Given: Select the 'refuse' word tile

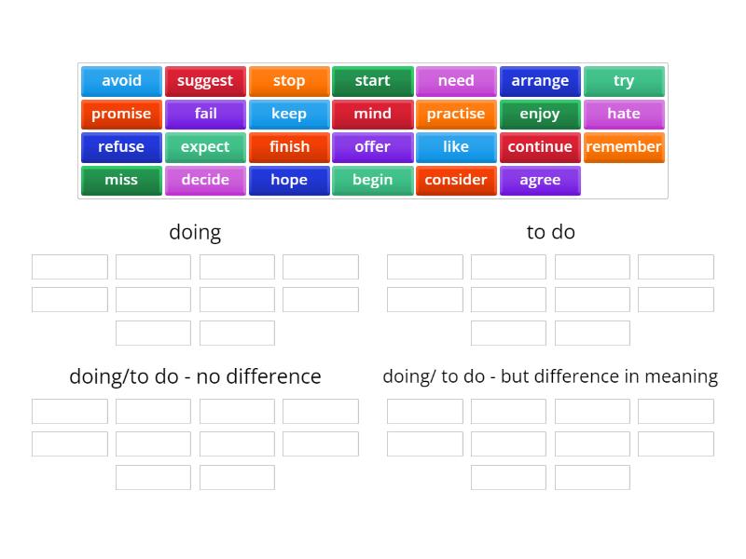Looking at the screenshot, I should (120, 147).
